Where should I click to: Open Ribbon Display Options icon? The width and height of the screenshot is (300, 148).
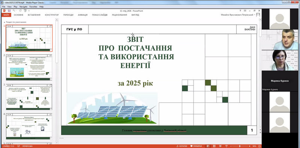click(x=245, y=11)
